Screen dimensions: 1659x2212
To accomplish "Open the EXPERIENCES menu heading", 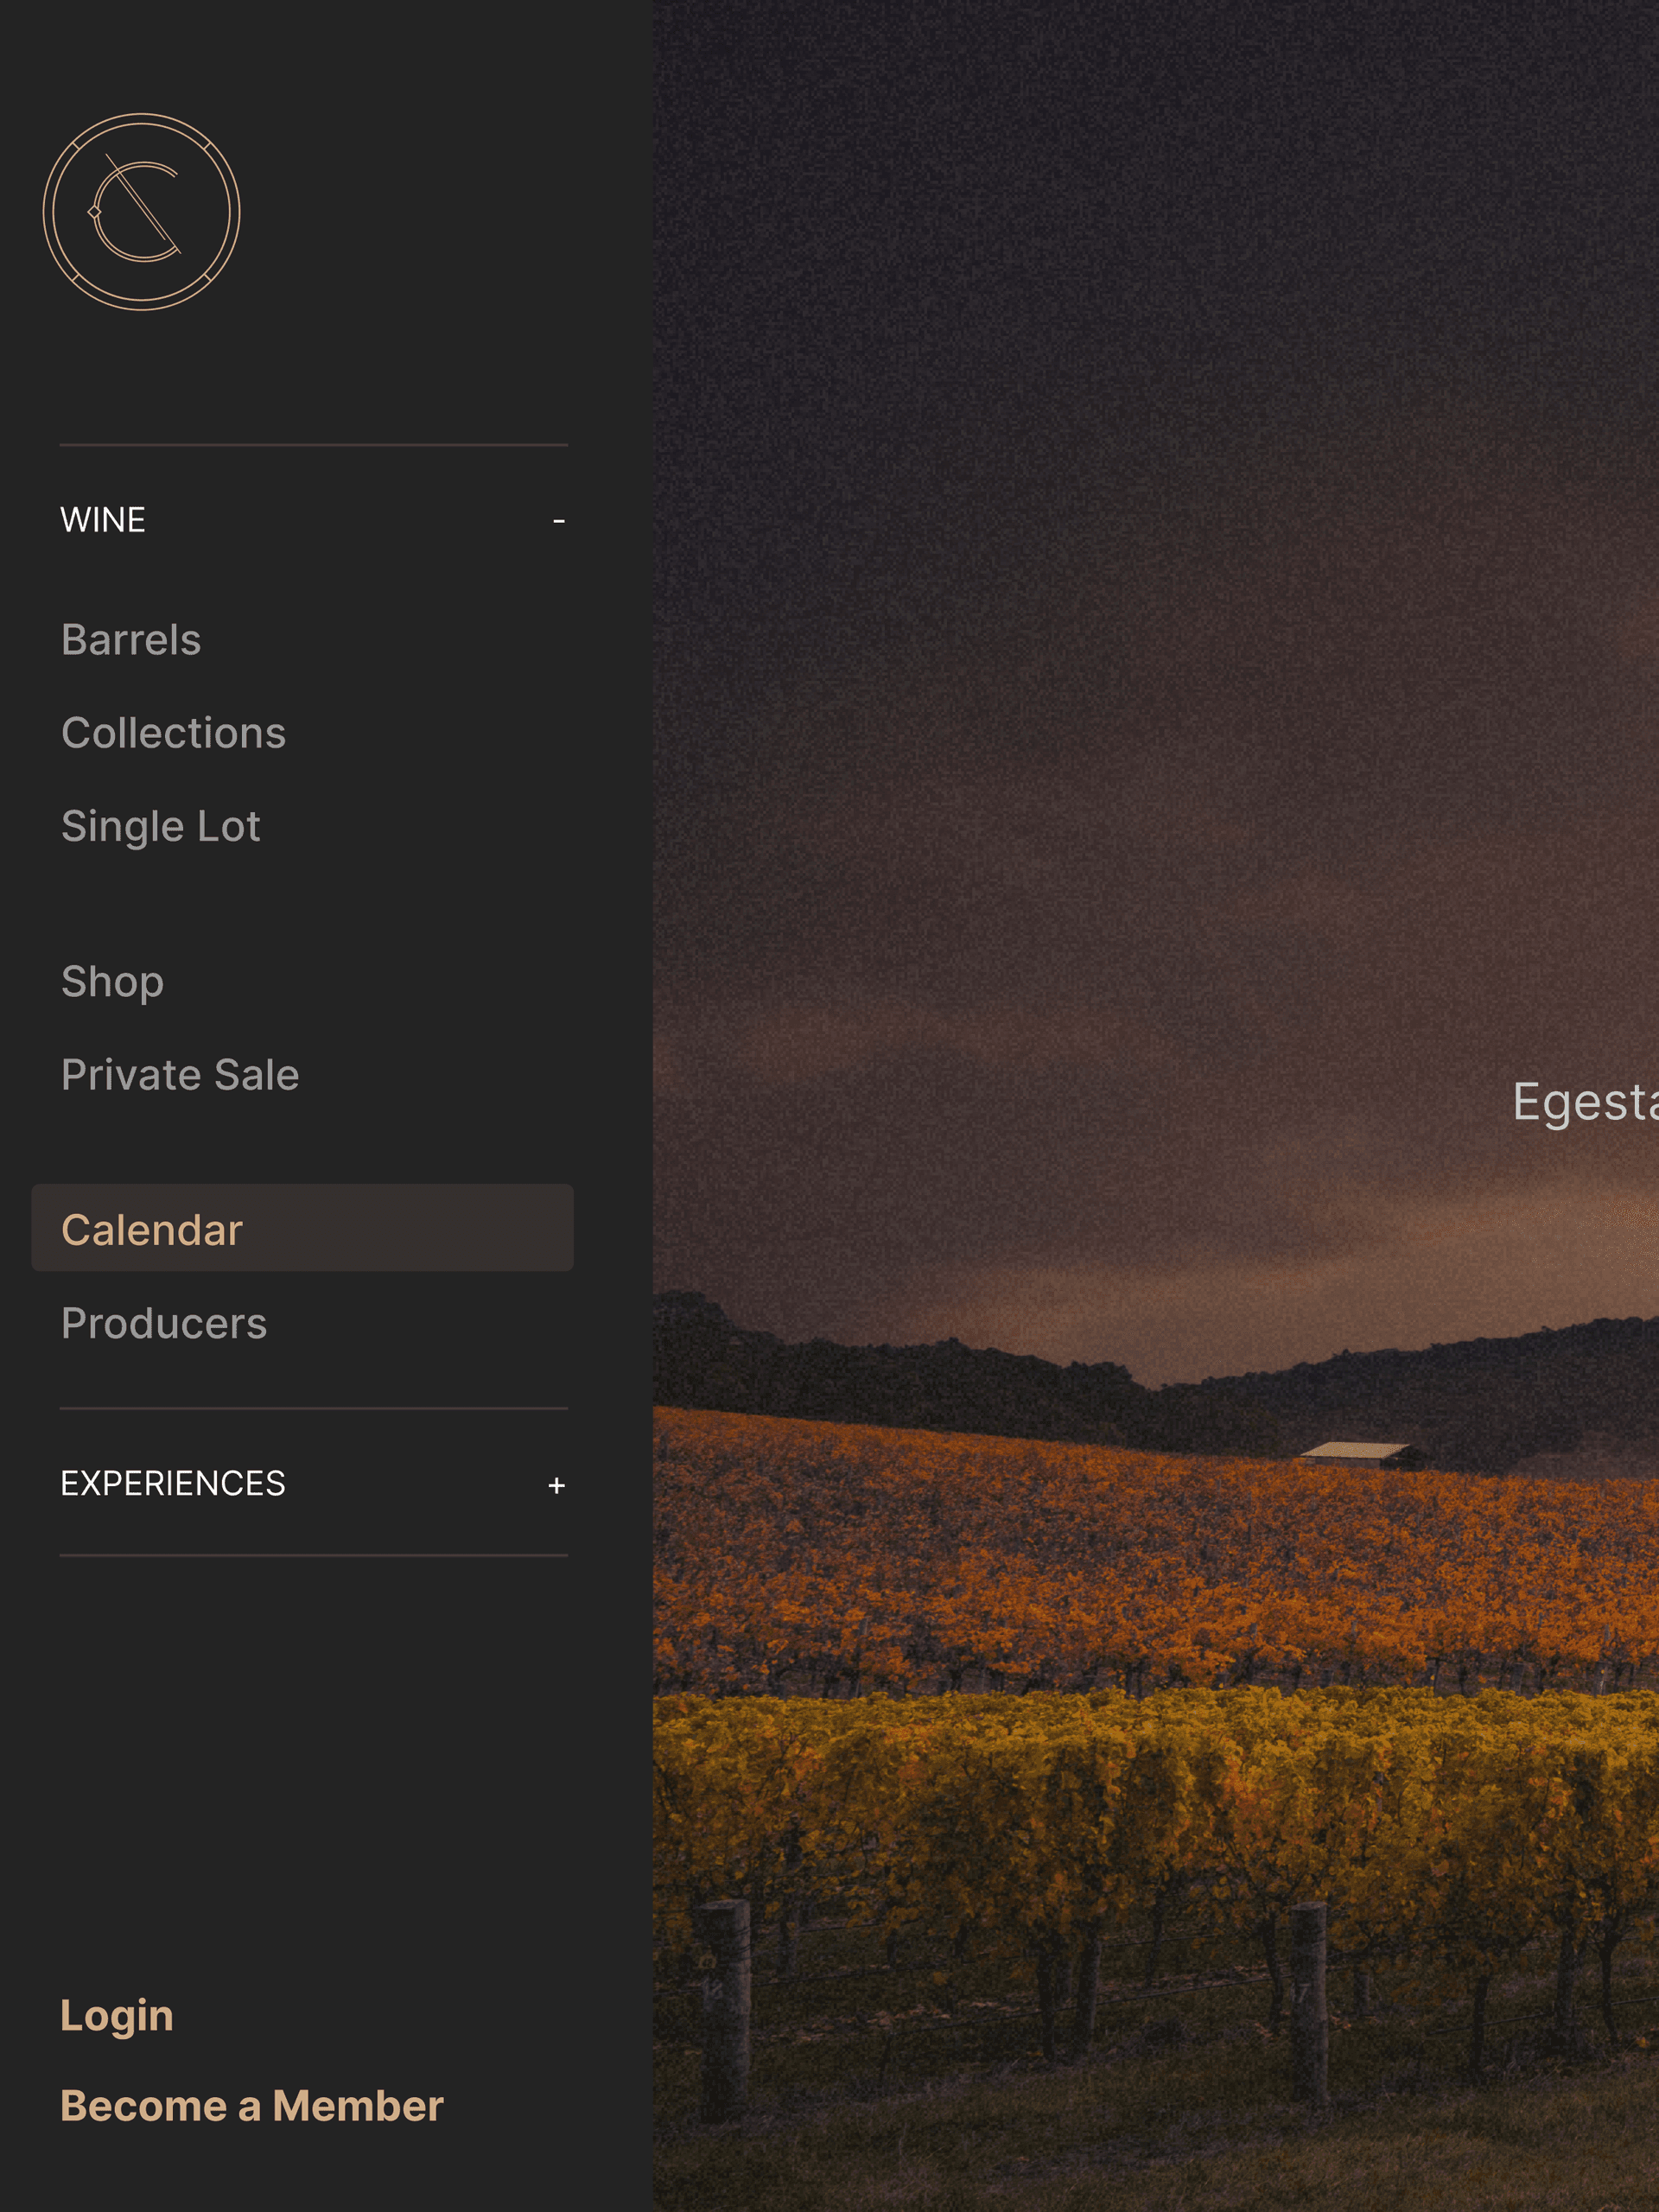I will pos(173,1483).
